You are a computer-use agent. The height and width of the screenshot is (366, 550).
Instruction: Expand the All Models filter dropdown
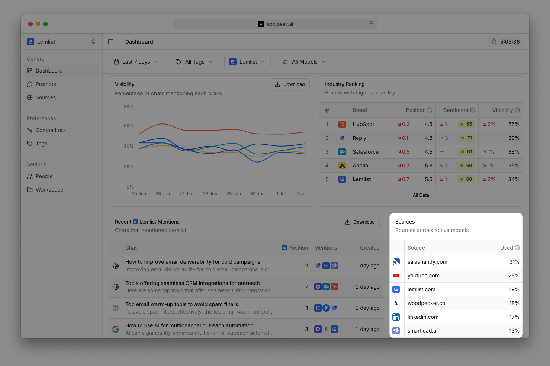pos(303,61)
